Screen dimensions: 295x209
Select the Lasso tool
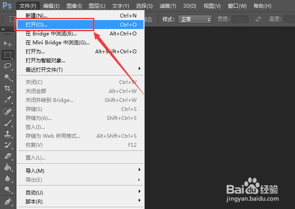[x=8, y=66]
